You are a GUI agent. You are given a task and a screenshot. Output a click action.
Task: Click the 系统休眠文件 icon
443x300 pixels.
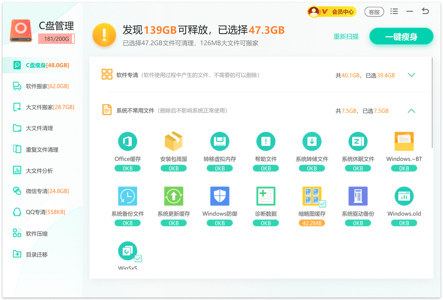coord(358,142)
